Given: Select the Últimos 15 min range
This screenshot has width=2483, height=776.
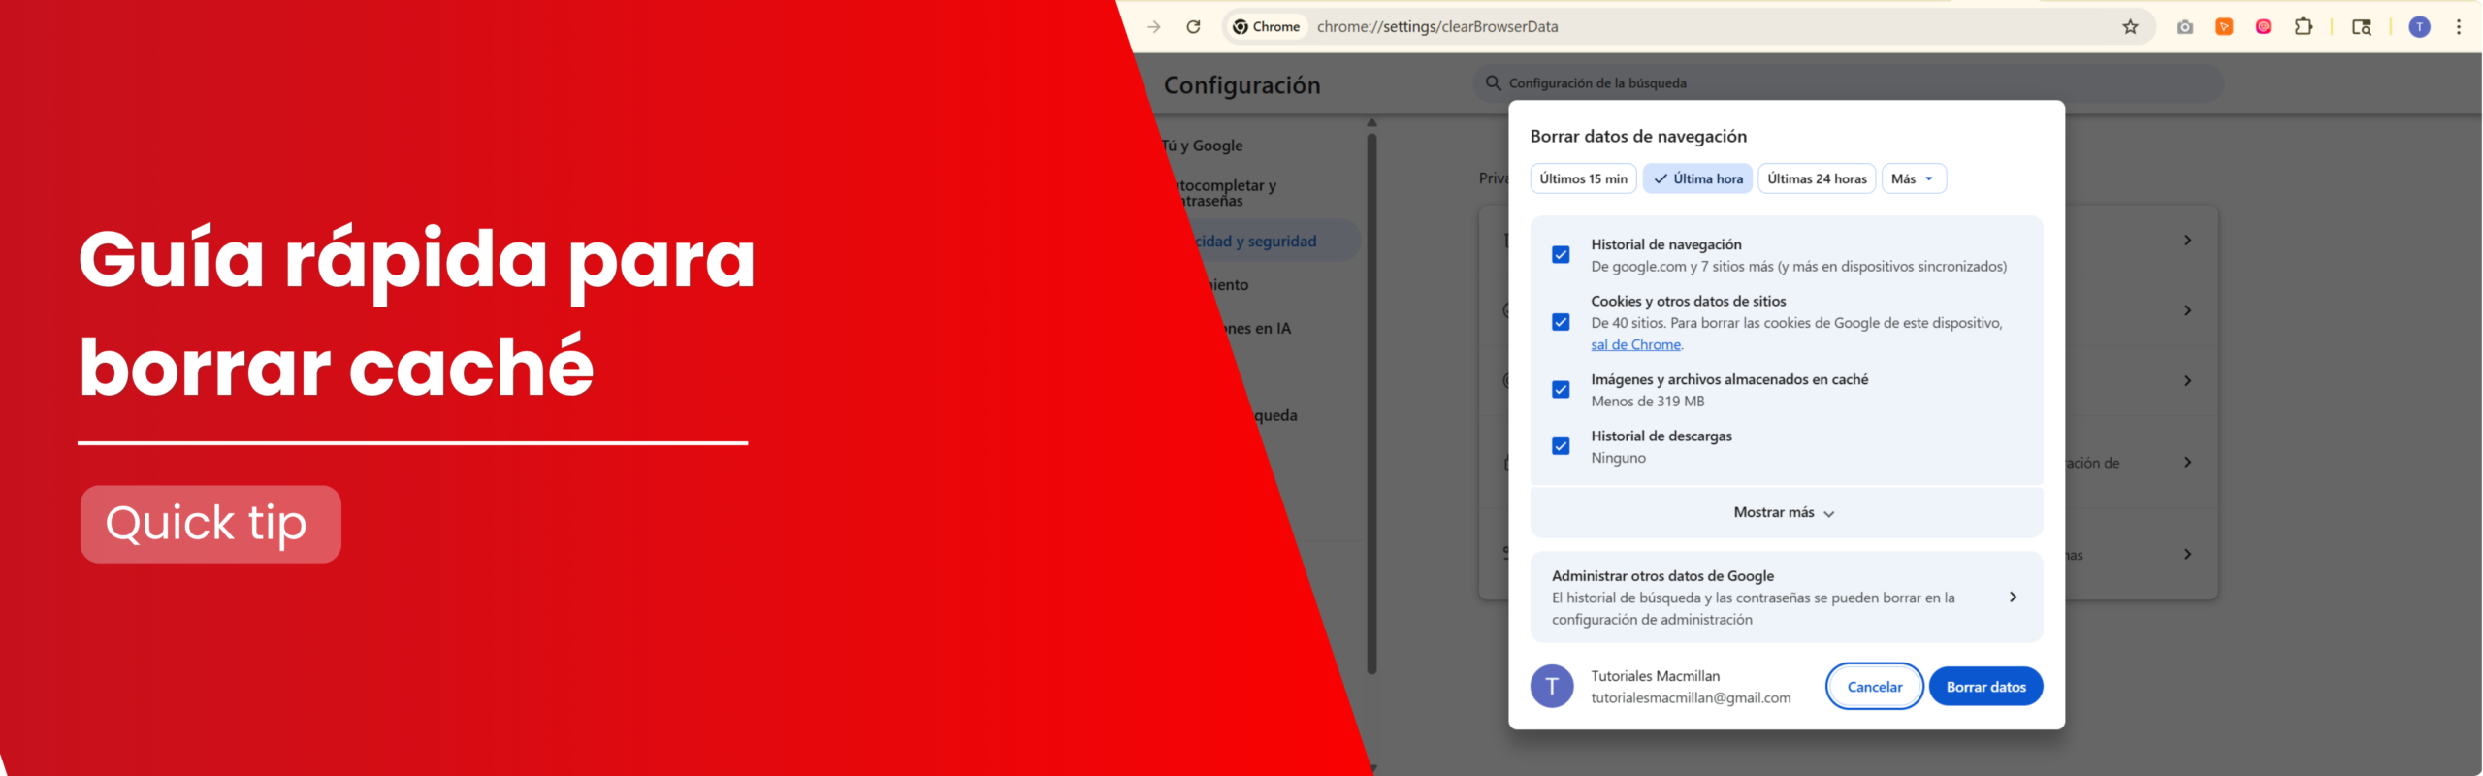Looking at the screenshot, I should (x=1583, y=178).
